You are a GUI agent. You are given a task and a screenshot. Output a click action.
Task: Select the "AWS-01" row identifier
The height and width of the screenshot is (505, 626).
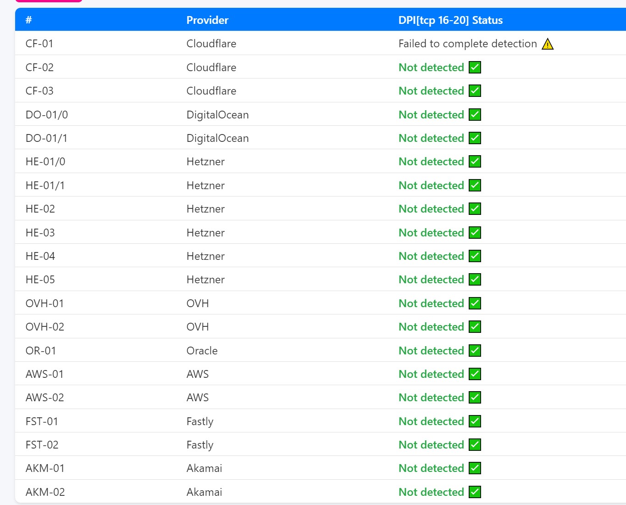[44, 374]
